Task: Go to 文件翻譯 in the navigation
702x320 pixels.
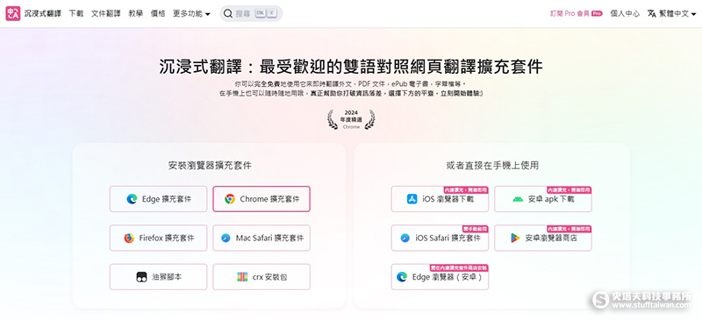Action: pyautogui.click(x=106, y=14)
